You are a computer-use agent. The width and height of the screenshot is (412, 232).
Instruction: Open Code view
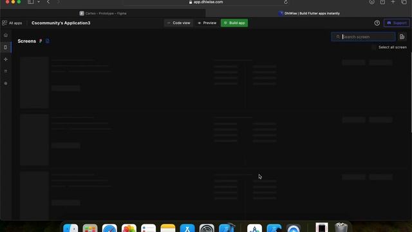(179, 23)
